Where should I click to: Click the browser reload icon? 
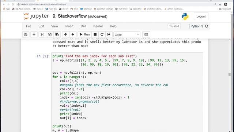point(13,4)
